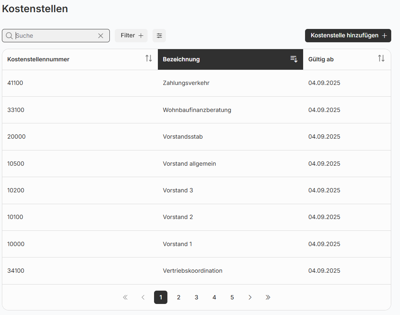This screenshot has height=315, width=400.
Task: Open the Zahlungsverkehr row
Action: 186,83
